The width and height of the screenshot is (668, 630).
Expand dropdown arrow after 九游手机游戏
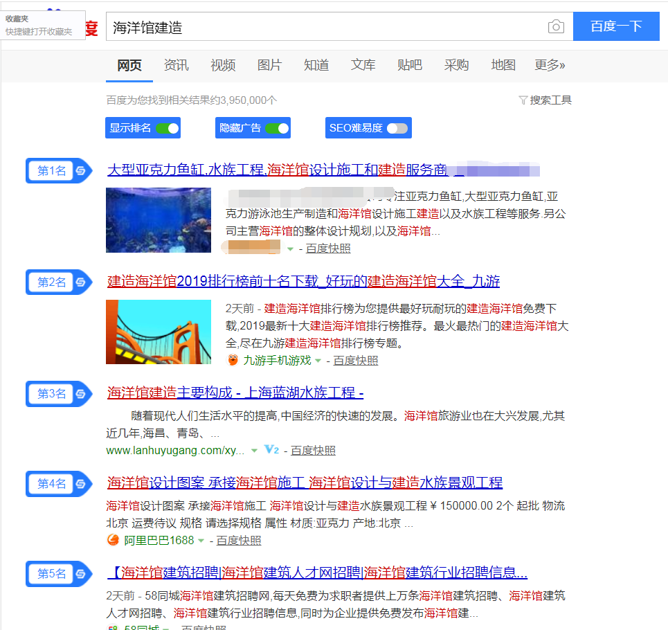pos(318,361)
